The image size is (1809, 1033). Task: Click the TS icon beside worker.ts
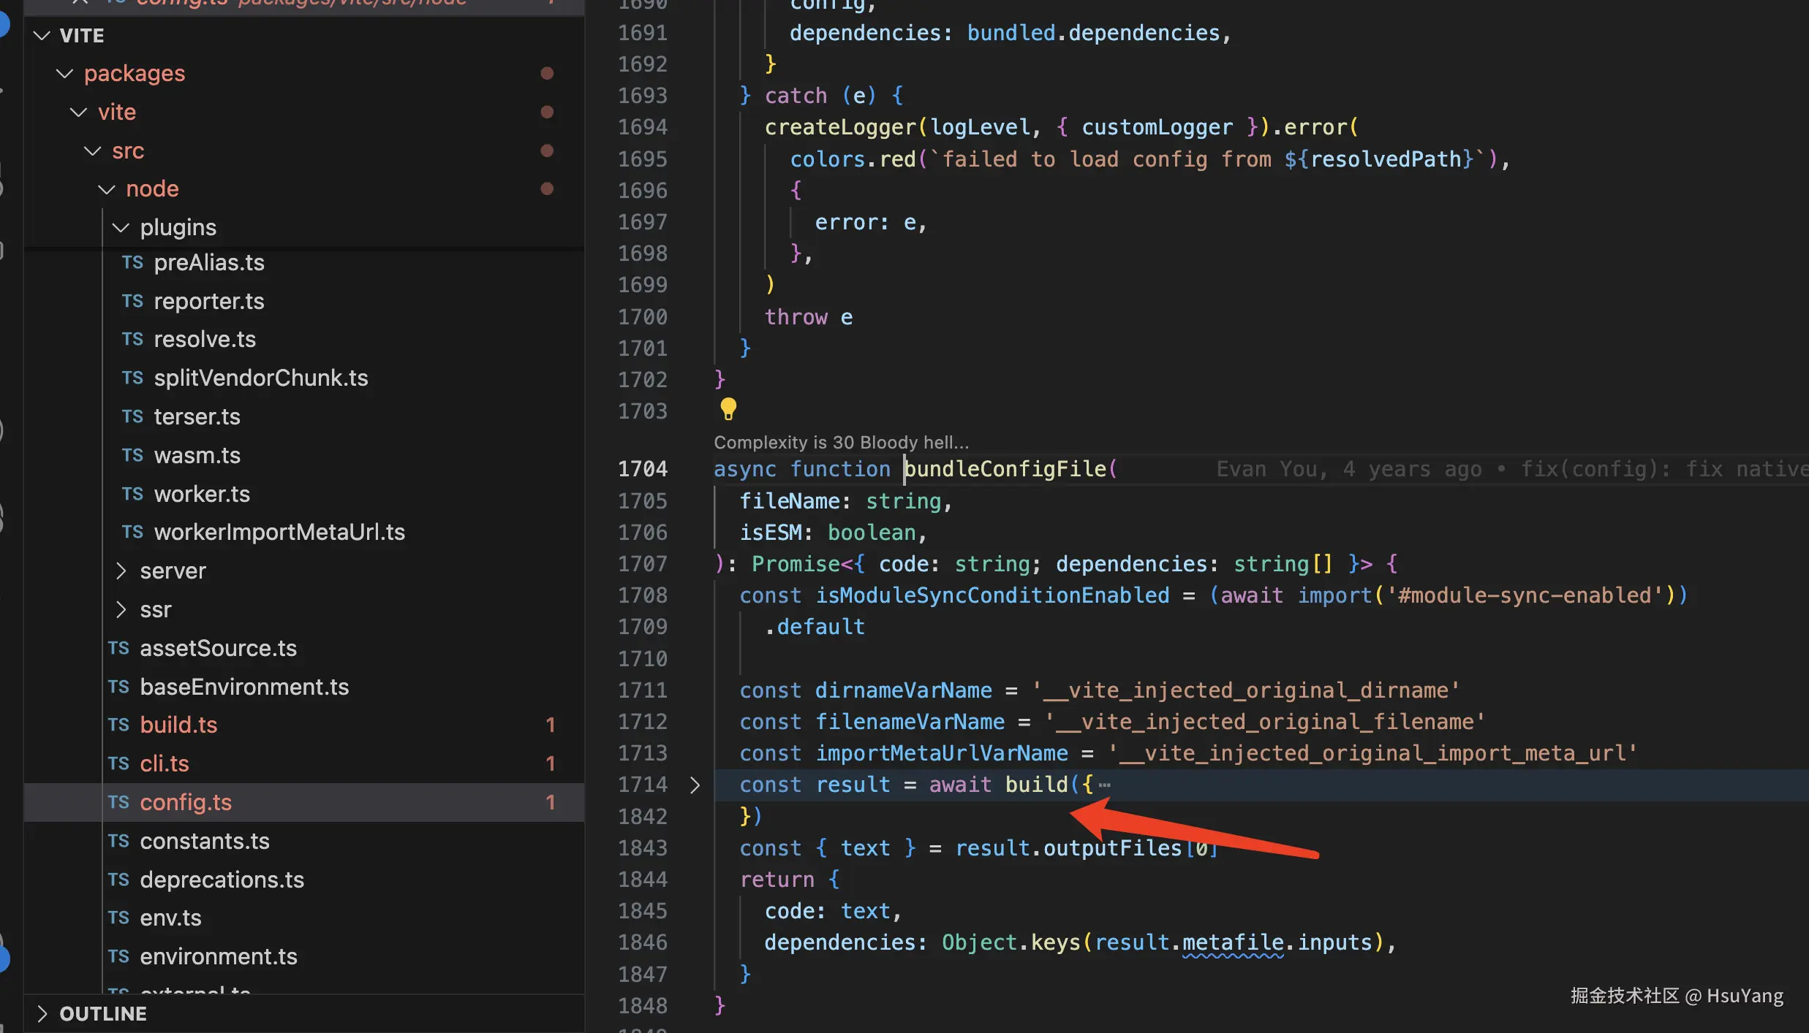click(132, 494)
